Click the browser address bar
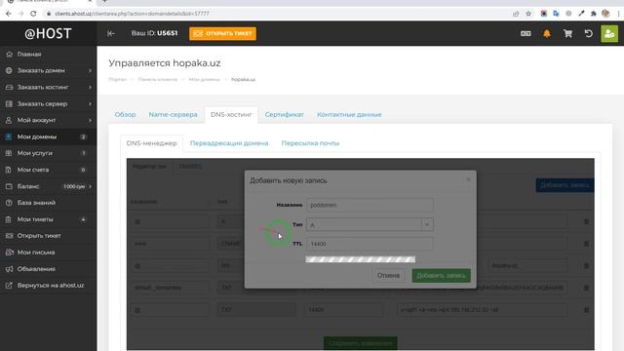This screenshot has height=351, width=624. coord(279,14)
